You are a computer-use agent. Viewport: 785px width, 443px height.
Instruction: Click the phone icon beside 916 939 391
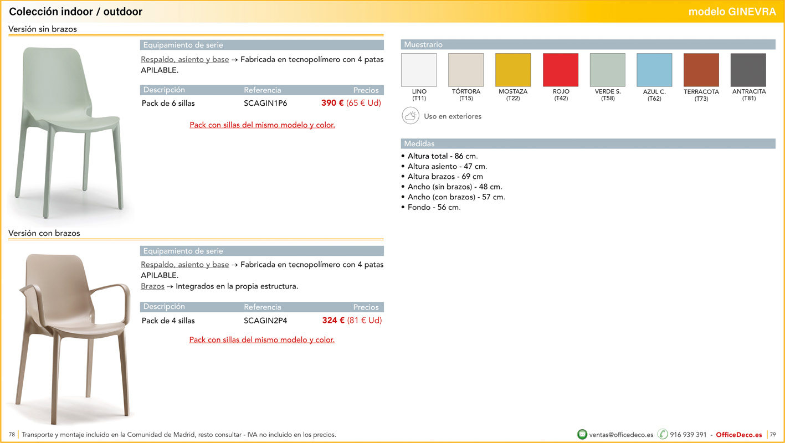[x=663, y=435]
